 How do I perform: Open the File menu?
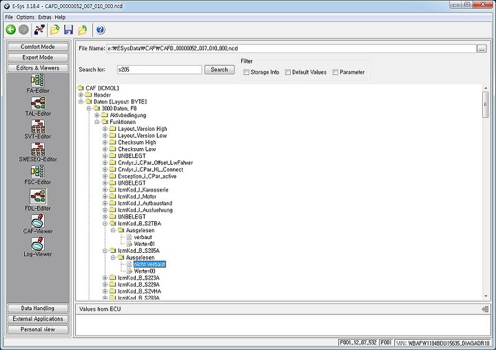pos(9,17)
